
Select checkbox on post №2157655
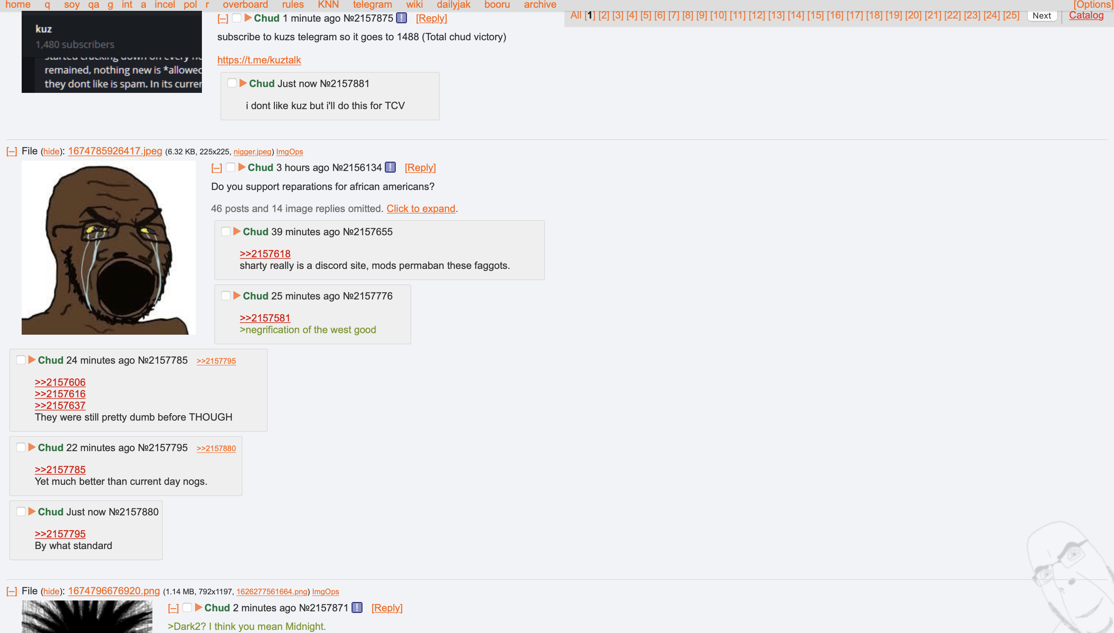point(226,231)
